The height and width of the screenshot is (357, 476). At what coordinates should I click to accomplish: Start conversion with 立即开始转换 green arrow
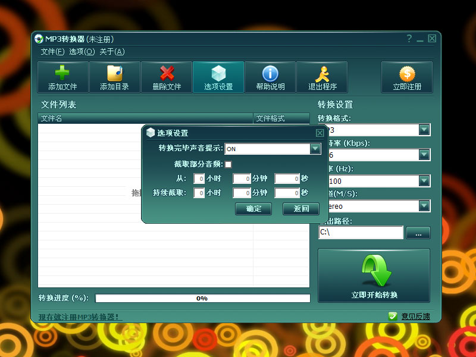[x=377, y=270]
